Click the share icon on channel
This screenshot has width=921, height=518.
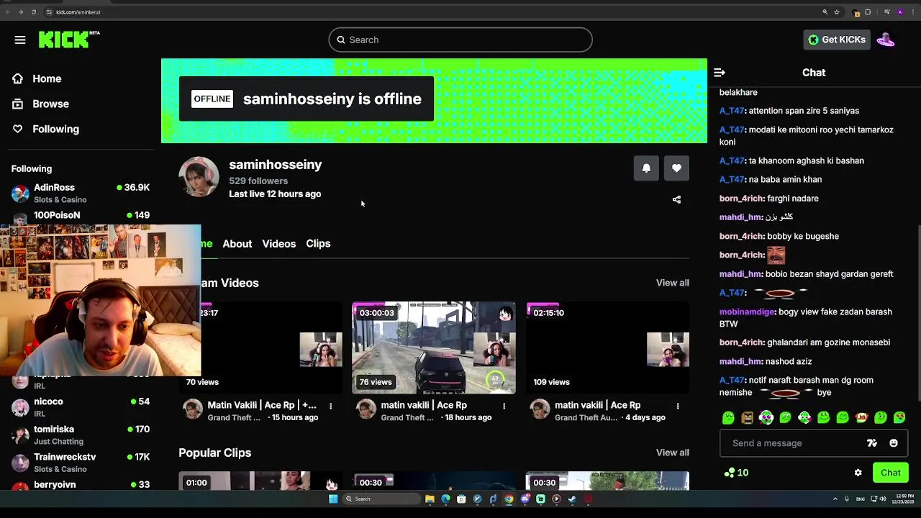(676, 199)
